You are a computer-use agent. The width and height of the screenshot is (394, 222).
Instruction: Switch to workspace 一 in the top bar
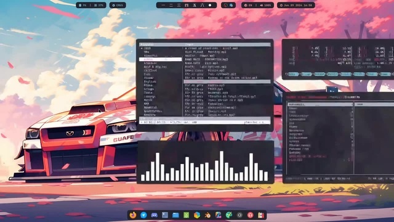[163, 5]
